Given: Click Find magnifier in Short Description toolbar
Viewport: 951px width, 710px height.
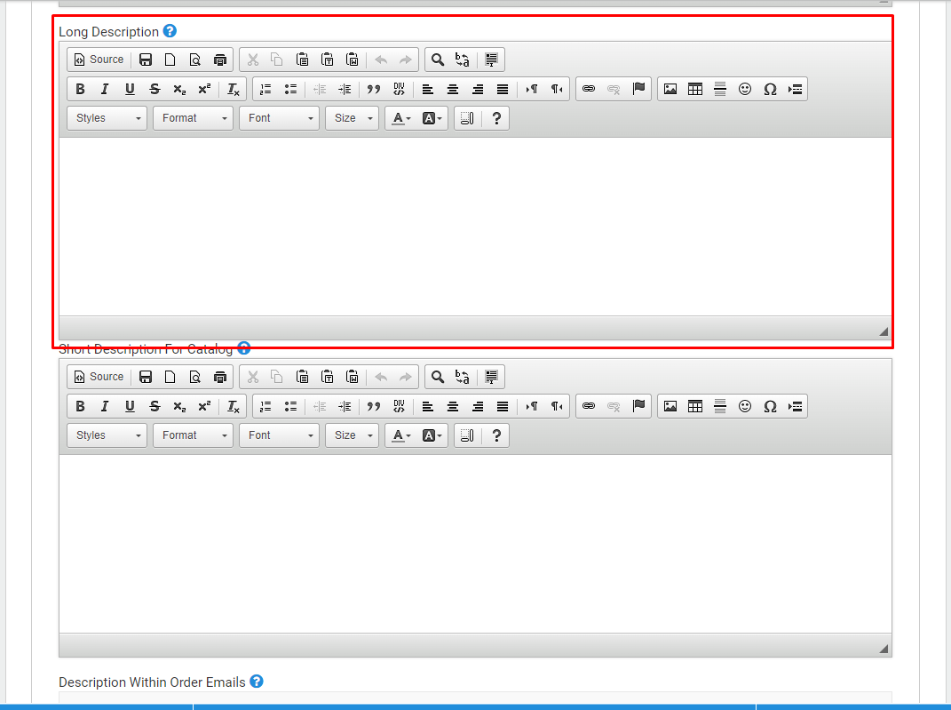Looking at the screenshot, I should (437, 377).
